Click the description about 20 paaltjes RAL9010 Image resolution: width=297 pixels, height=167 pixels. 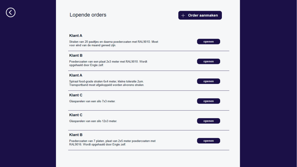114,44
